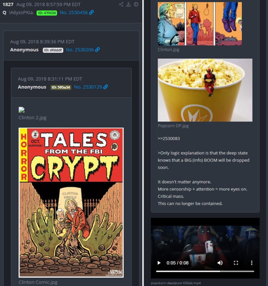Click timestamp Aug 09, 2018 8:39:36 PM EDT
Image resolution: width=268 pixels, height=286 pixels.
[42, 42]
